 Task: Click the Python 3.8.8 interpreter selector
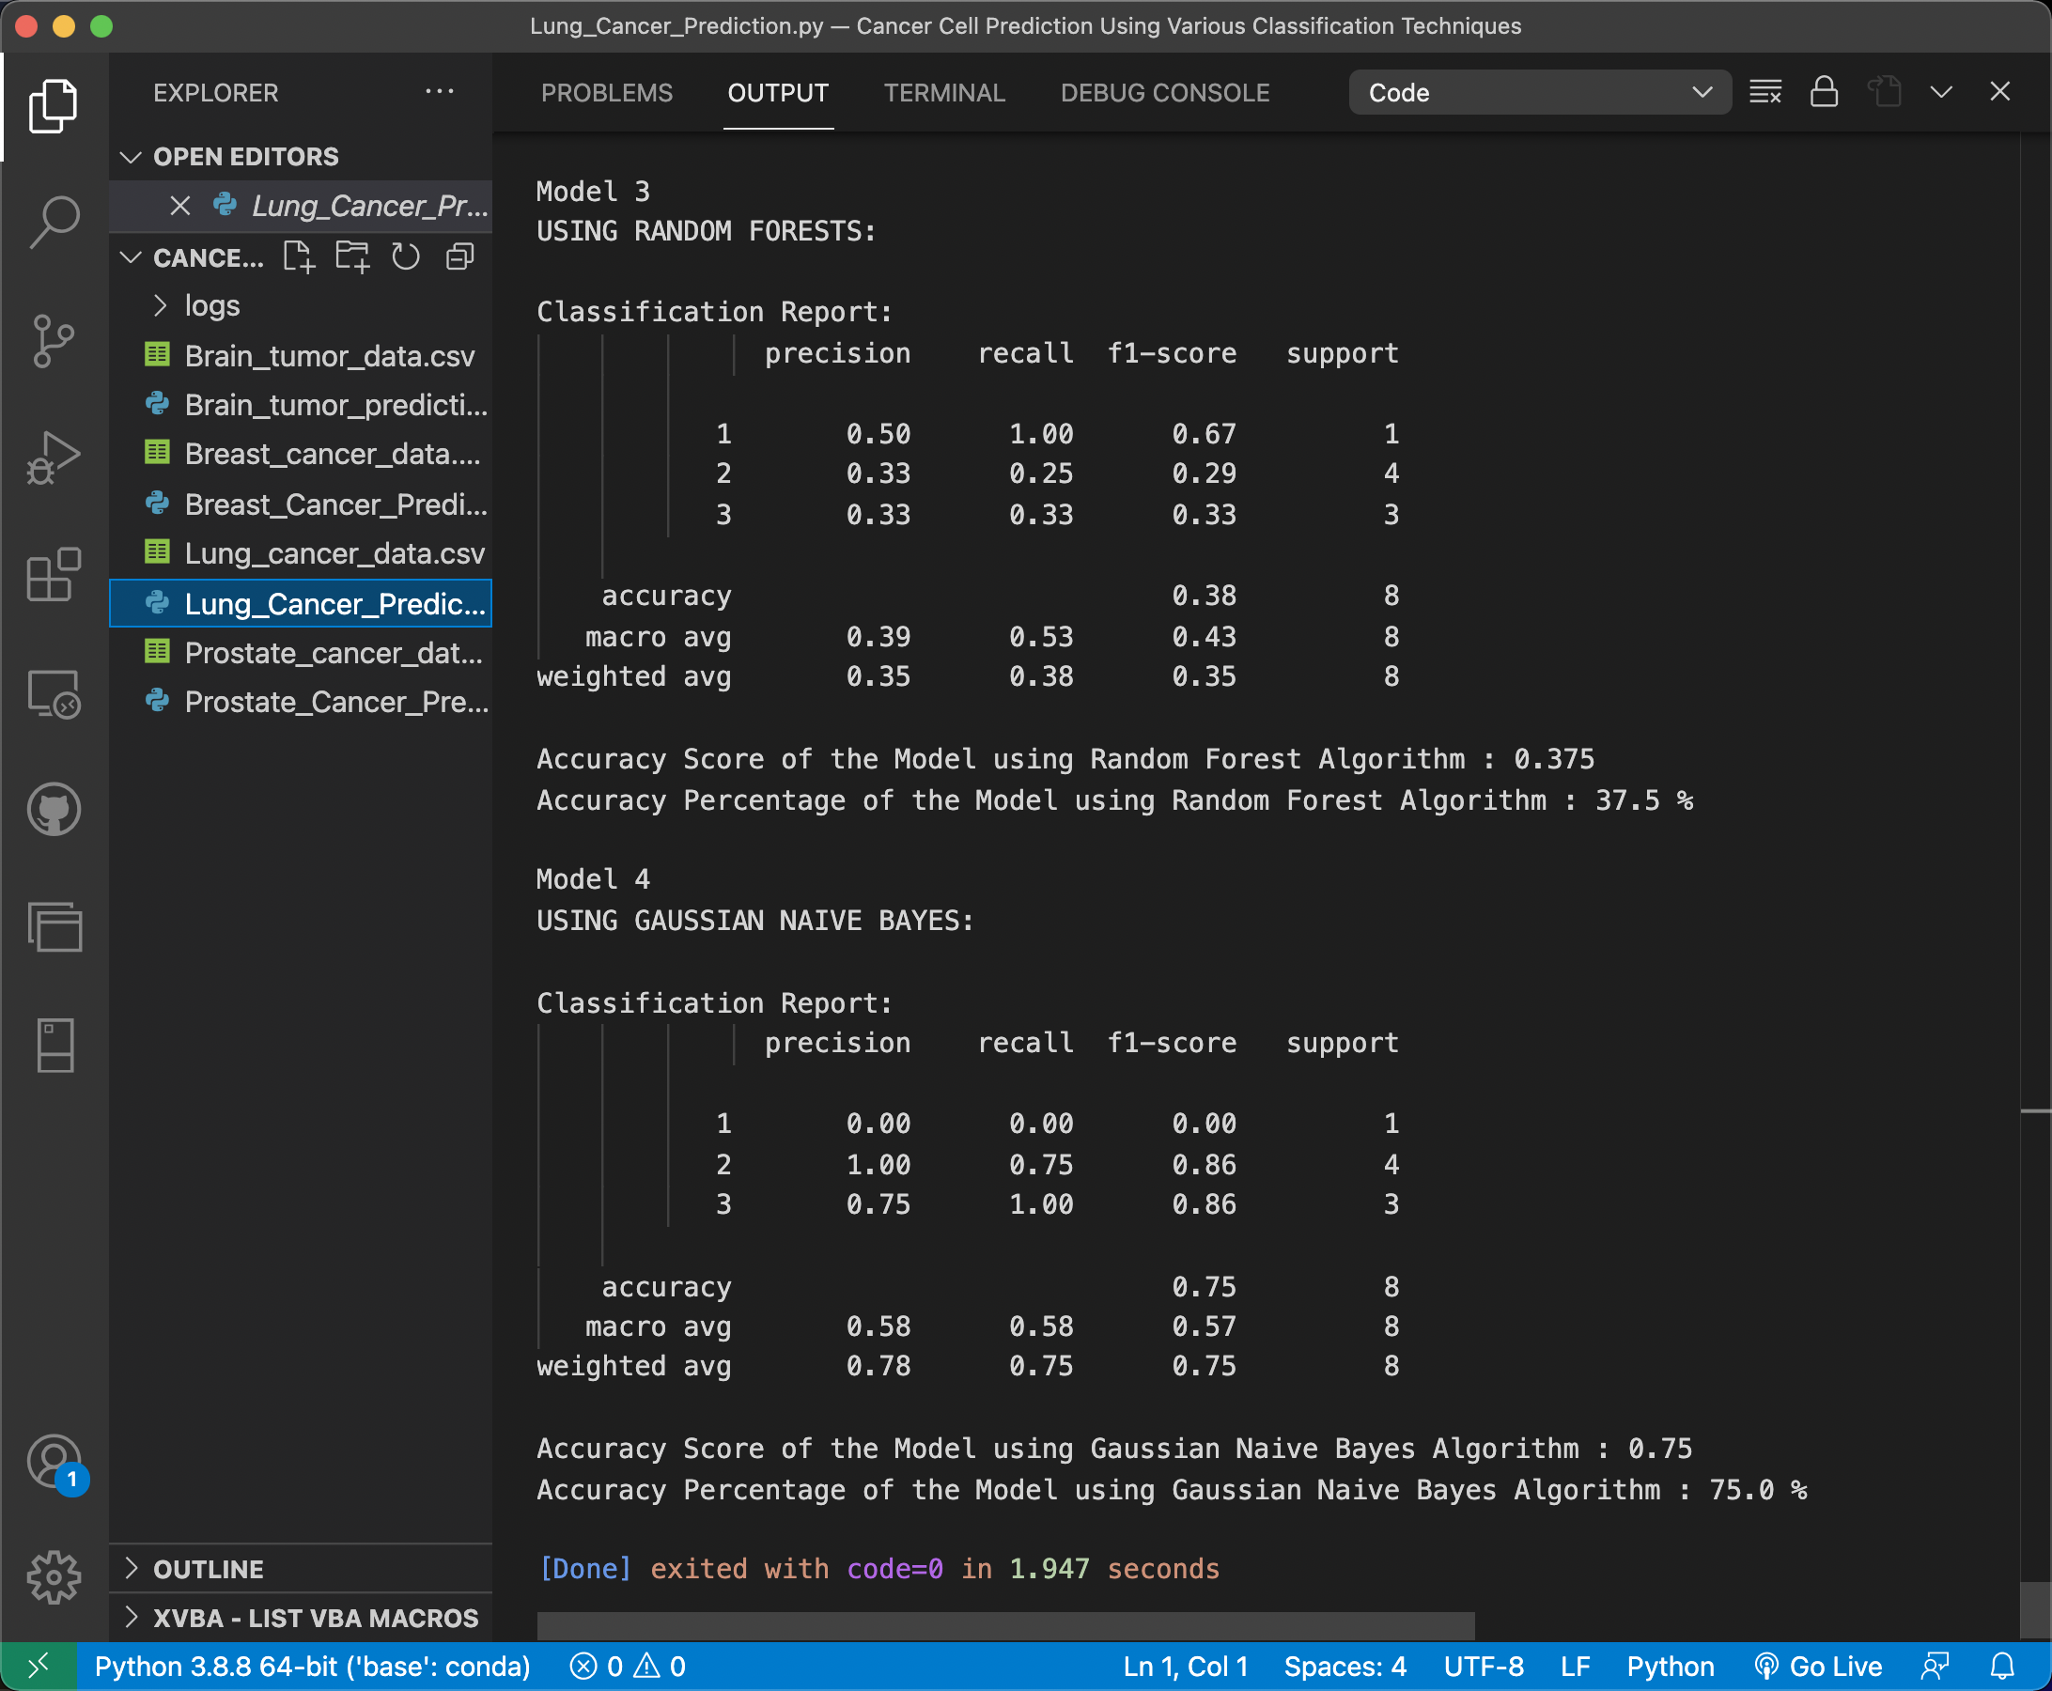point(312,1667)
